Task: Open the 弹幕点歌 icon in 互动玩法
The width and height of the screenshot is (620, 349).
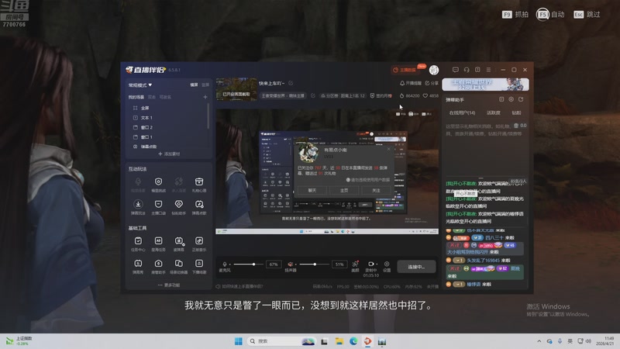Action: coord(199,204)
